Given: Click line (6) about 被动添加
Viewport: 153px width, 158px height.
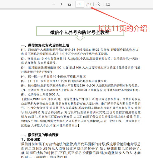Looking at the screenshot, I should (80, 86).
